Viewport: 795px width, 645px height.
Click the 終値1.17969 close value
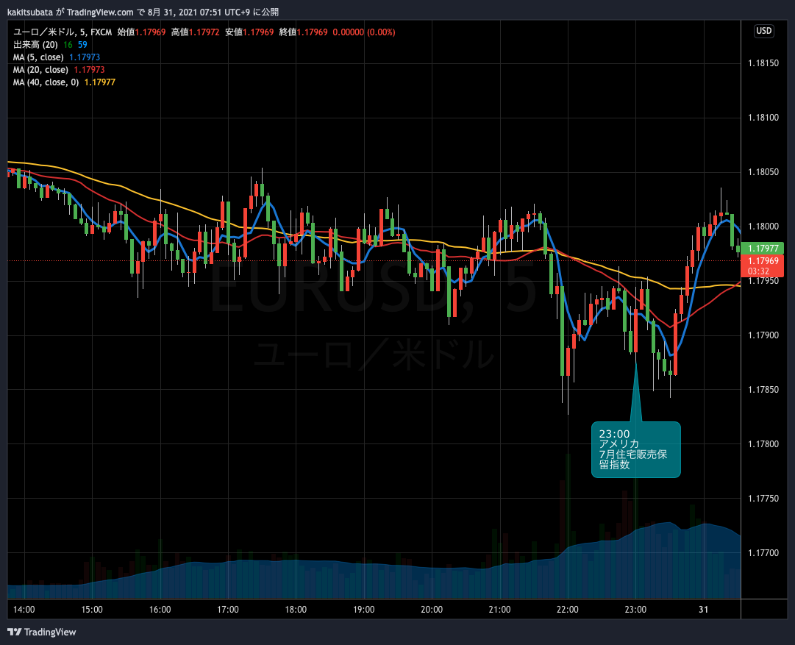click(x=303, y=32)
